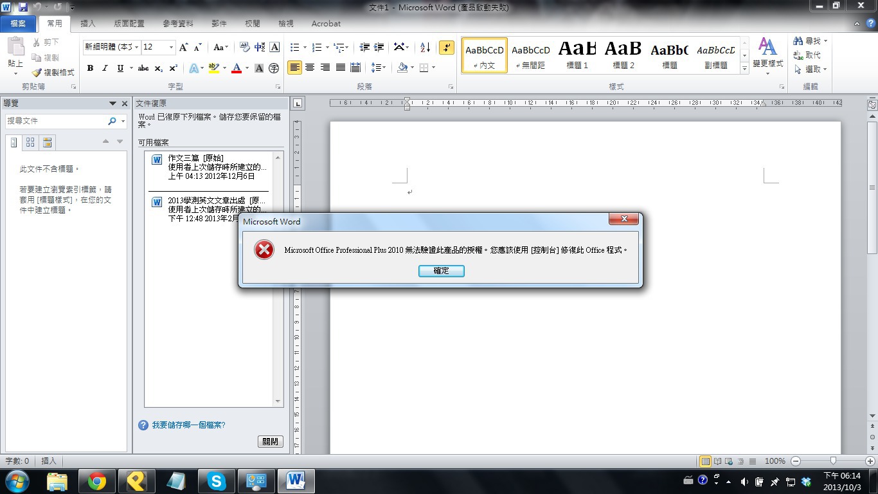Open the font size dropdown showing 12
The width and height of the screenshot is (878, 494).
pos(171,47)
